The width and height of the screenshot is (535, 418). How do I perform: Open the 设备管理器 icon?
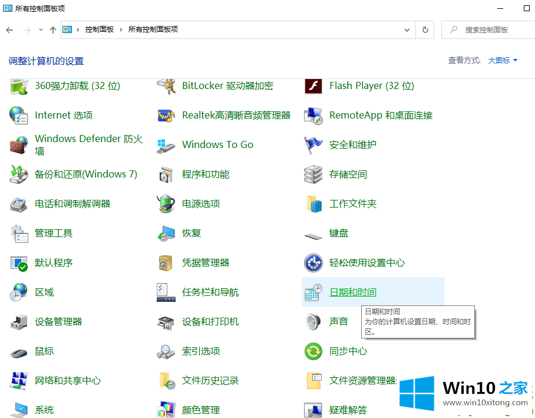[x=19, y=322]
